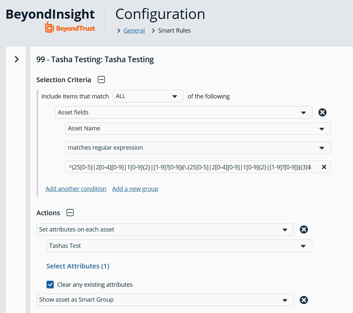The image size is (353, 313).
Task: Click the BeyondTrust logo icon
Action: [49, 28]
